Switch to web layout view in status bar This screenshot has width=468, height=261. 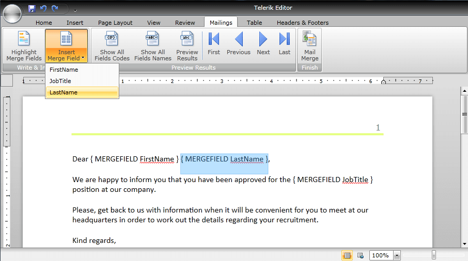(360, 255)
